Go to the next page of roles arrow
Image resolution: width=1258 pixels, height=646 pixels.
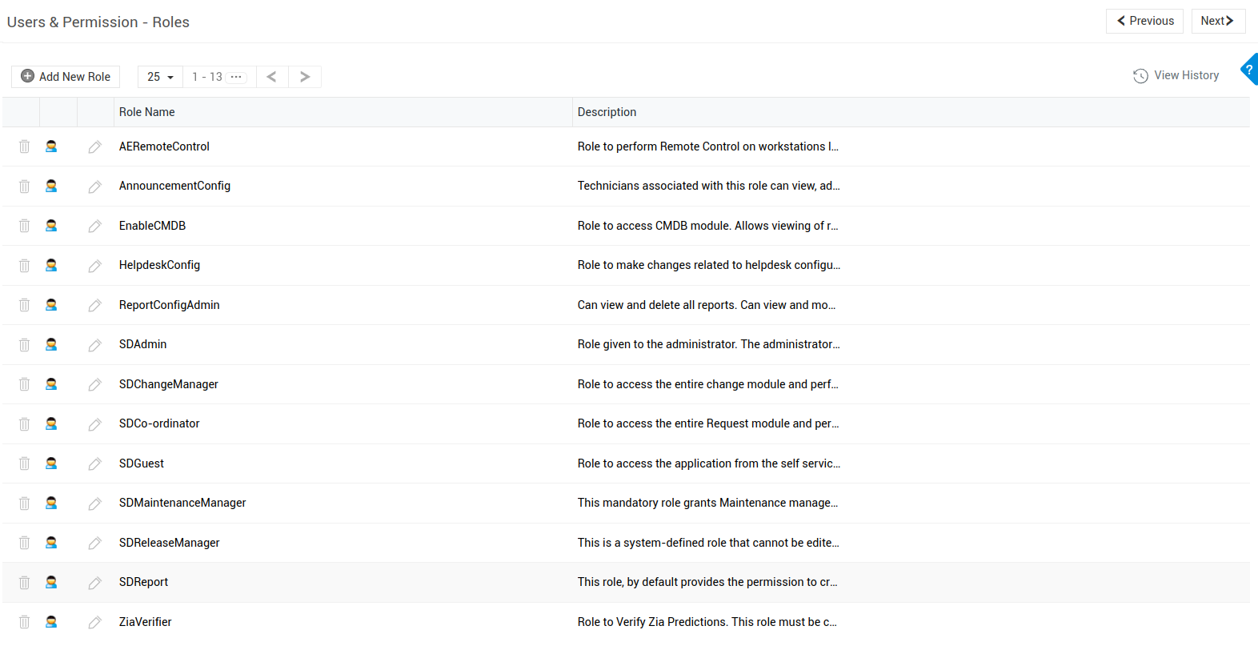[x=305, y=77]
